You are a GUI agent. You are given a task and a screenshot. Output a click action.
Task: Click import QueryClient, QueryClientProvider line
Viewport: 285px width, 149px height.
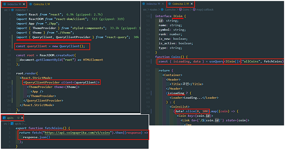pos(73,37)
